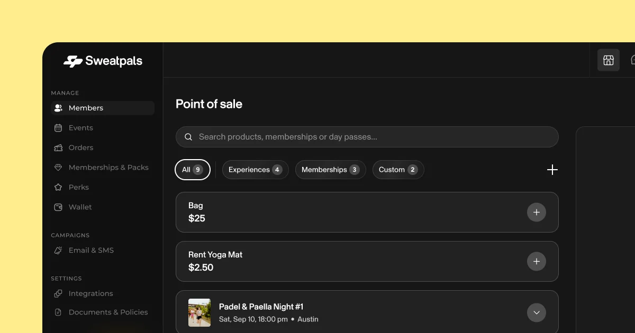This screenshot has height=333, width=635.
Task: Click the storefront point-of-sale icon in header
Action: tap(608, 60)
